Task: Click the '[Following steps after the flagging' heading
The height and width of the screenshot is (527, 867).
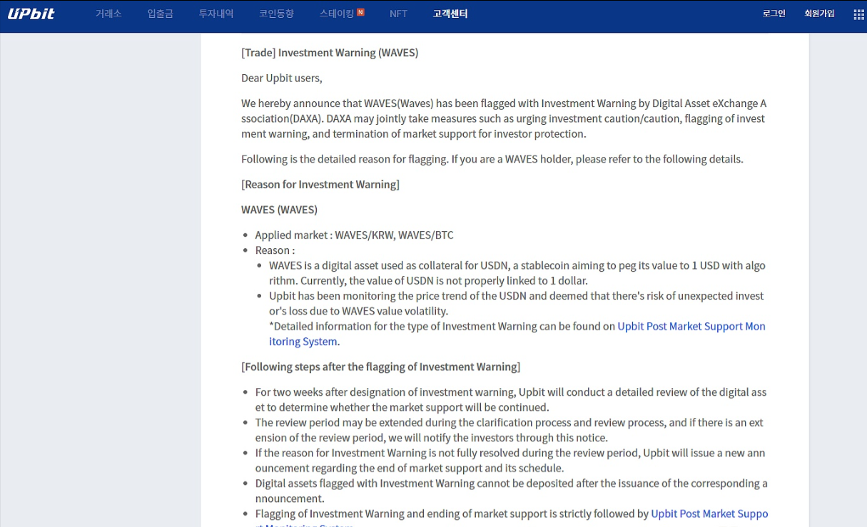Action: pos(380,367)
